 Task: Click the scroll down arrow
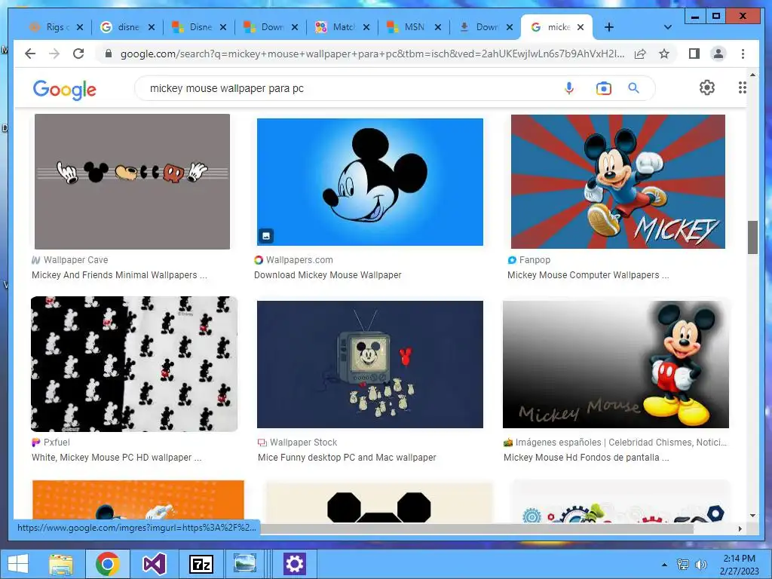coord(752,516)
